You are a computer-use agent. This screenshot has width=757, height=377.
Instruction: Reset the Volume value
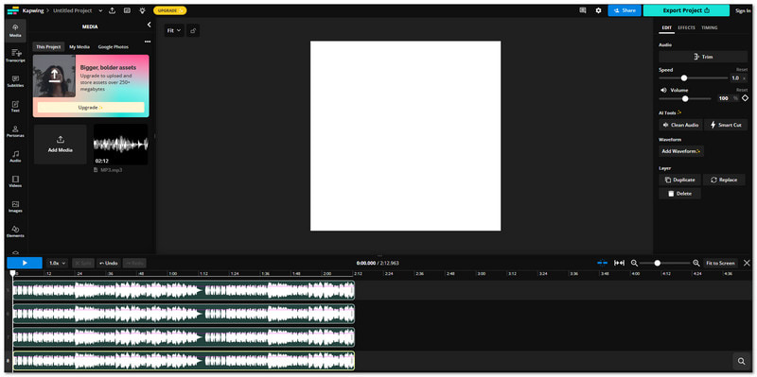tap(742, 90)
